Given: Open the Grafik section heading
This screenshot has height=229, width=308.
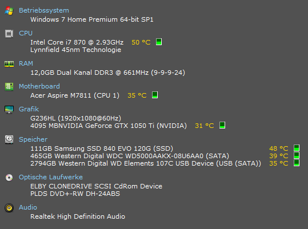Looking at the screenshot, I should pyautogui.click(x=29, y=109).
